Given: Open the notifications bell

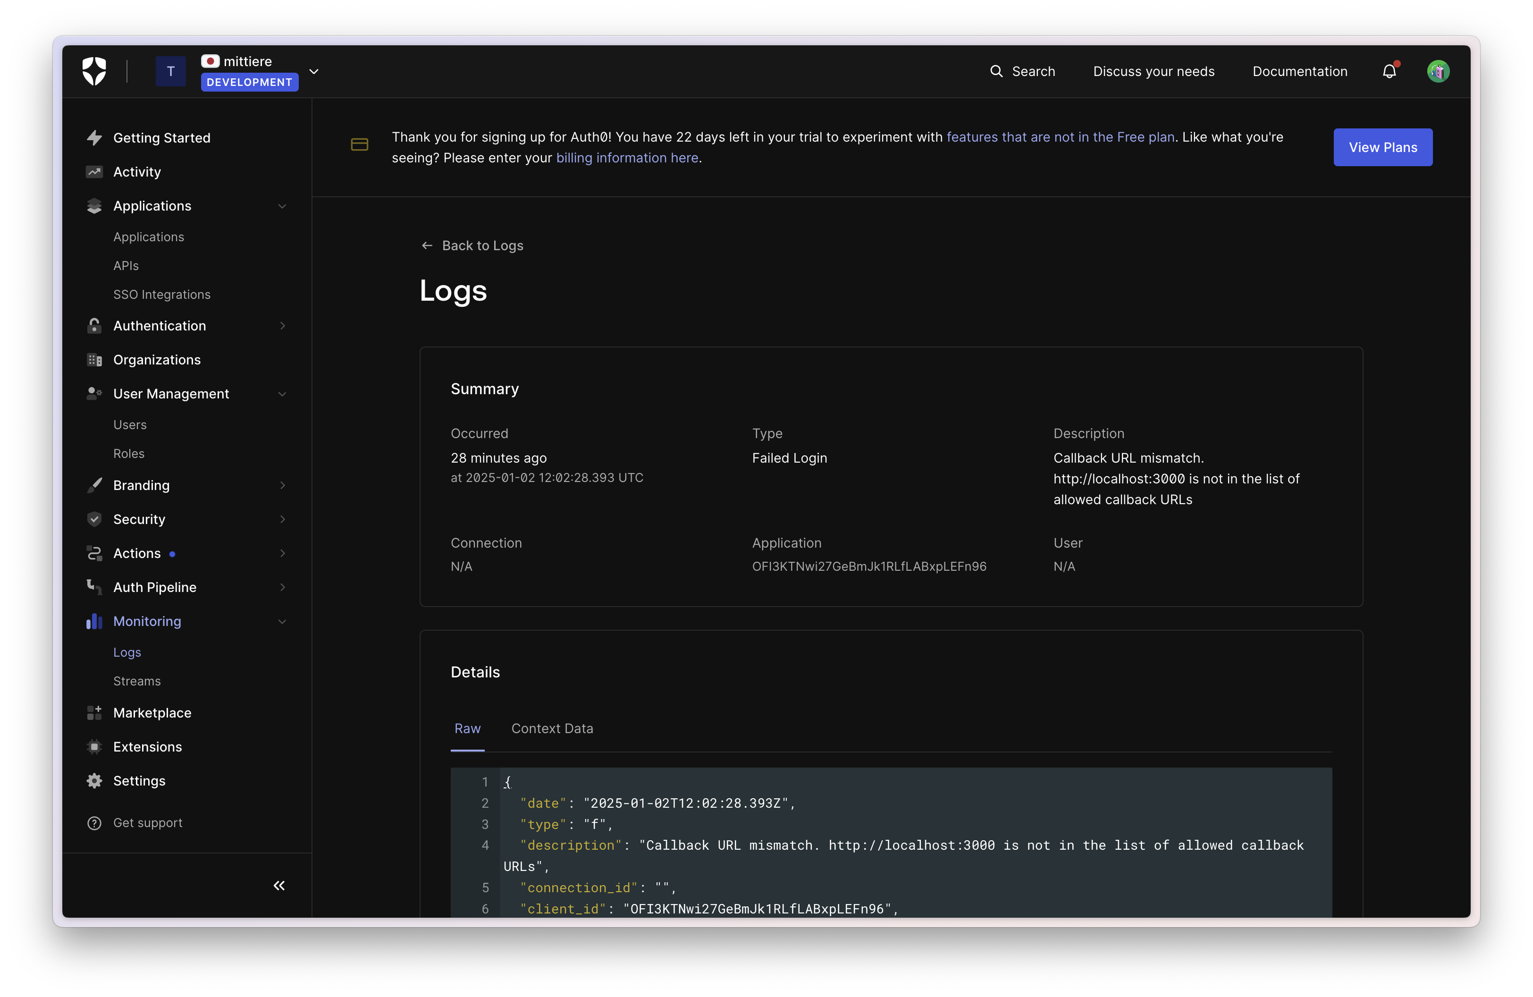Looking at the screenshot, I should pos(1389,71).
